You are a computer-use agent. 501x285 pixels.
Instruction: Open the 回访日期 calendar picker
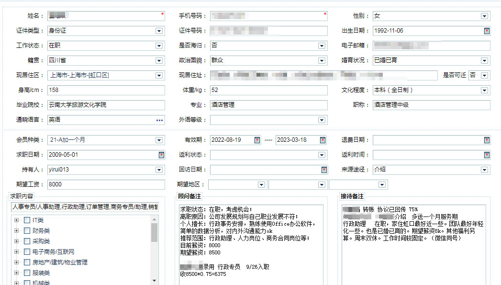click(x=324, y=170)
